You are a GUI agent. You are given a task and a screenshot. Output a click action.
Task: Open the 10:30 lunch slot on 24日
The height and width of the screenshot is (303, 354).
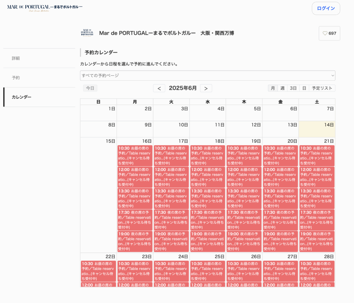click(171, 271)
